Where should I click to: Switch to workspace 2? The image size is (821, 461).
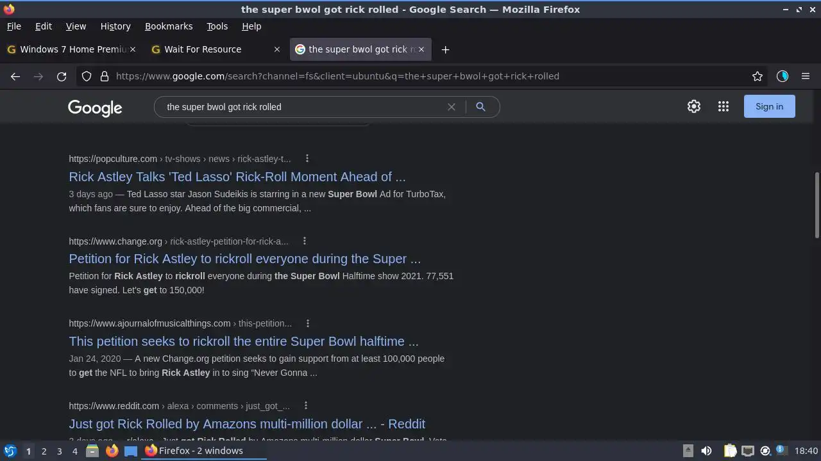point(44,451)
